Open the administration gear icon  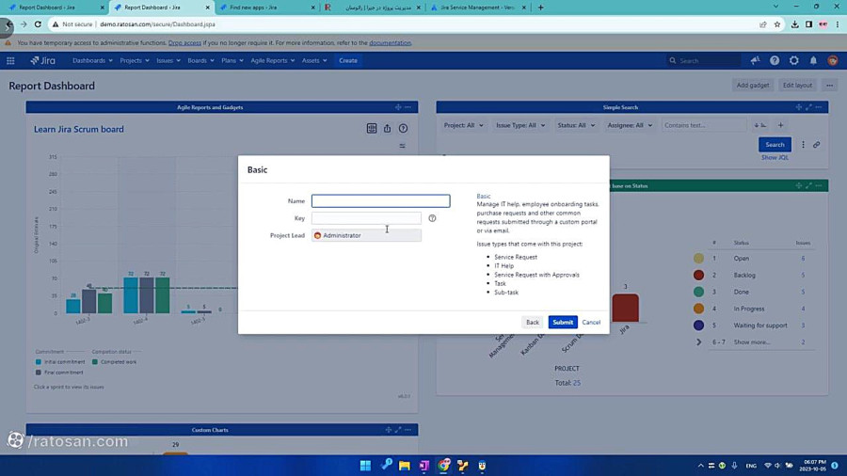pos(793,60)
